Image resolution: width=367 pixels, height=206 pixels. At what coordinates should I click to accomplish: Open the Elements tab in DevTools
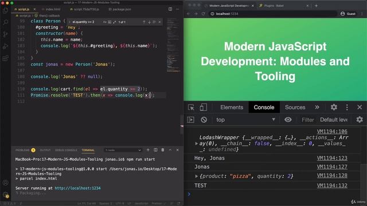(x=232, y=108)
